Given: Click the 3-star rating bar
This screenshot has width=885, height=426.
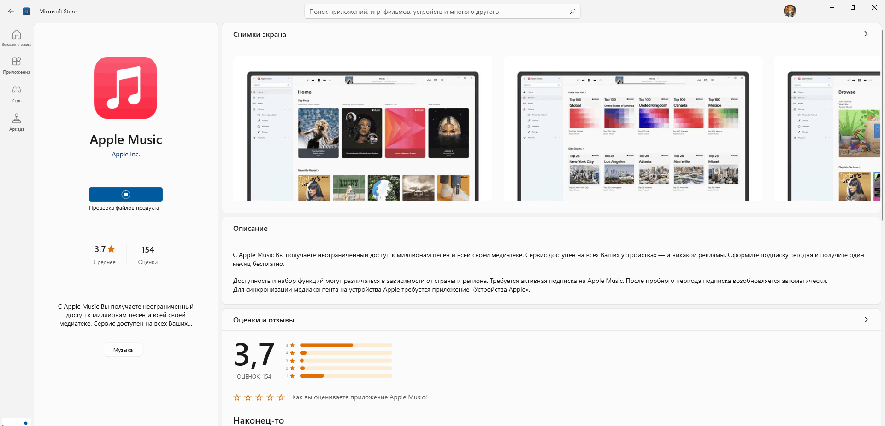Looking at the screenshot, I should [x=346, y=361].
